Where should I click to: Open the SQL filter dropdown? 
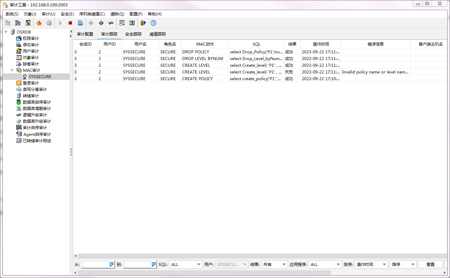pyautogui.click(x=186, y=264)
